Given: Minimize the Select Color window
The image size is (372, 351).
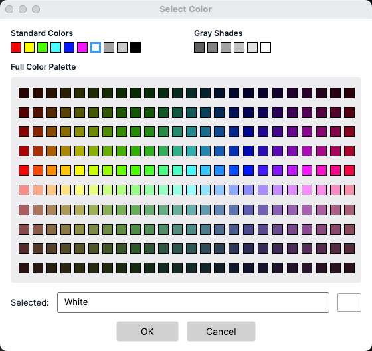Looking at the screenshot, I should (23, 9).
